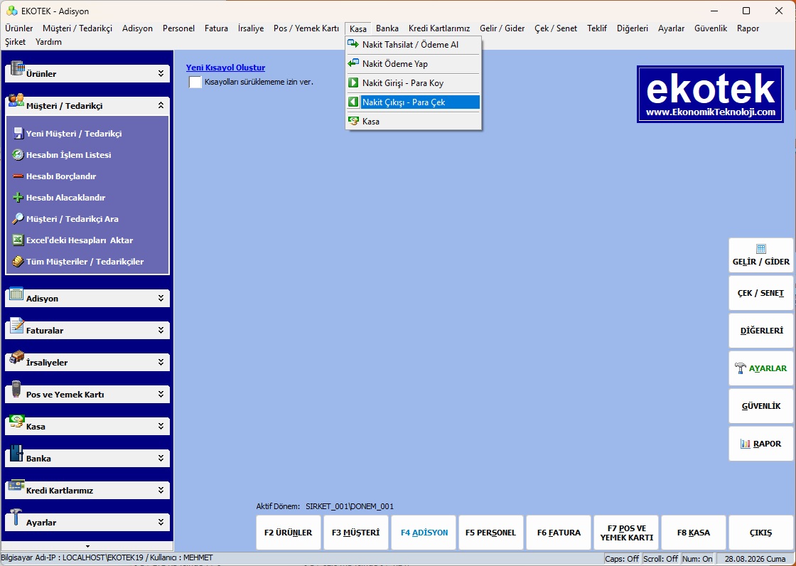Open the Teklif menu
The height and width of the screenshot is (566, 796).
point(597,28)
